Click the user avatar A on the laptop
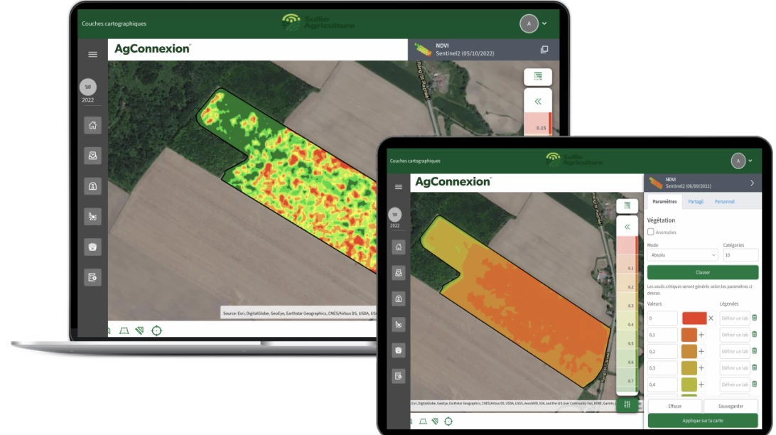 click(x=529, y=23)
